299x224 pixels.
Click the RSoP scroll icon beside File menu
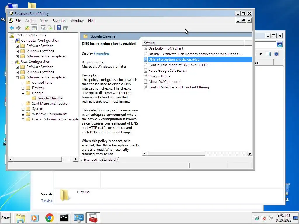[x=11, y=21]
